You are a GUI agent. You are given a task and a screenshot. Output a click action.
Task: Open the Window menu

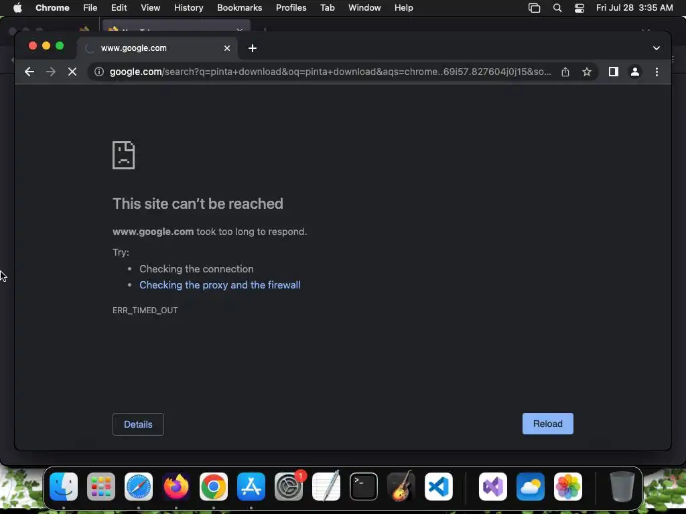click(x=364, y=8)
